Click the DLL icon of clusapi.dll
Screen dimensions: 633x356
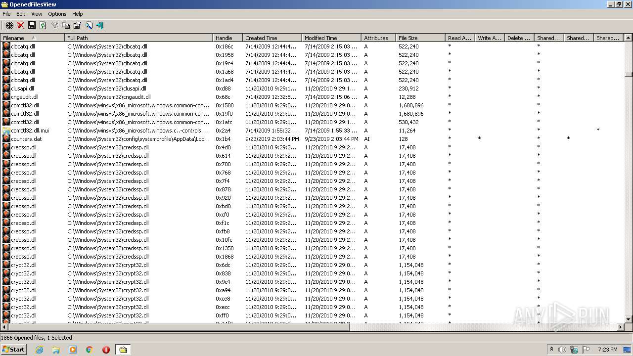pos(6,89)
